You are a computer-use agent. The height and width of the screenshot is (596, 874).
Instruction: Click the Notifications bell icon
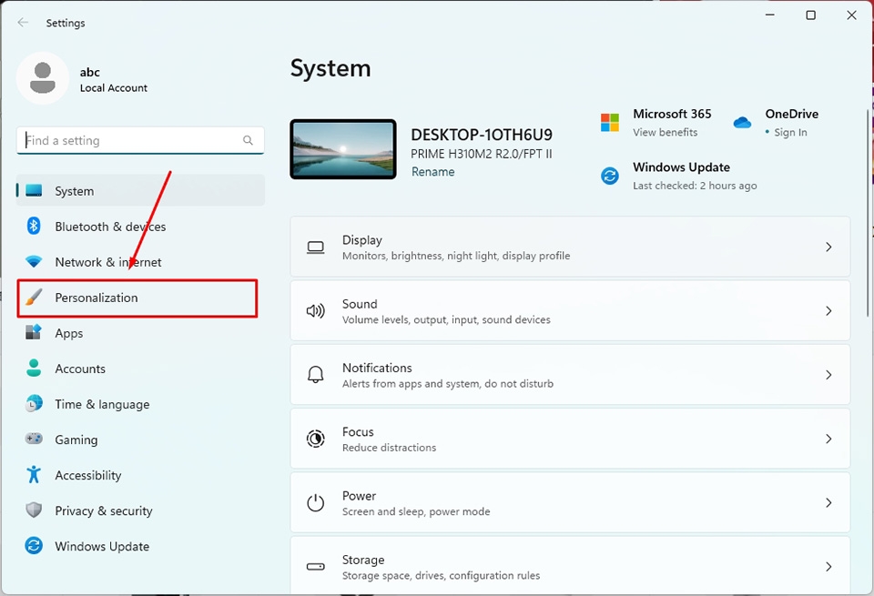(x=316, y=374)
